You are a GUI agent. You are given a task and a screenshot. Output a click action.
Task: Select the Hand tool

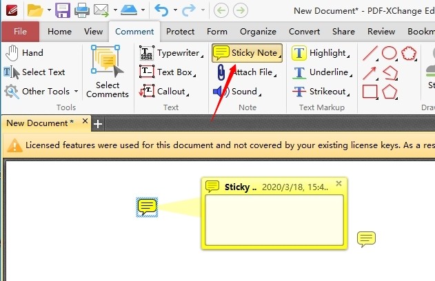coord(24,52)
